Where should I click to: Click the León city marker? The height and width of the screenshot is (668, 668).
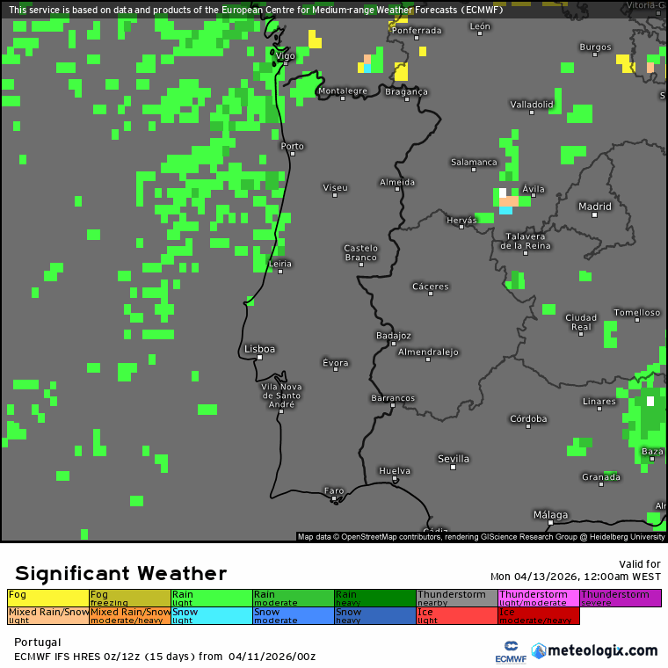[480, 33]
